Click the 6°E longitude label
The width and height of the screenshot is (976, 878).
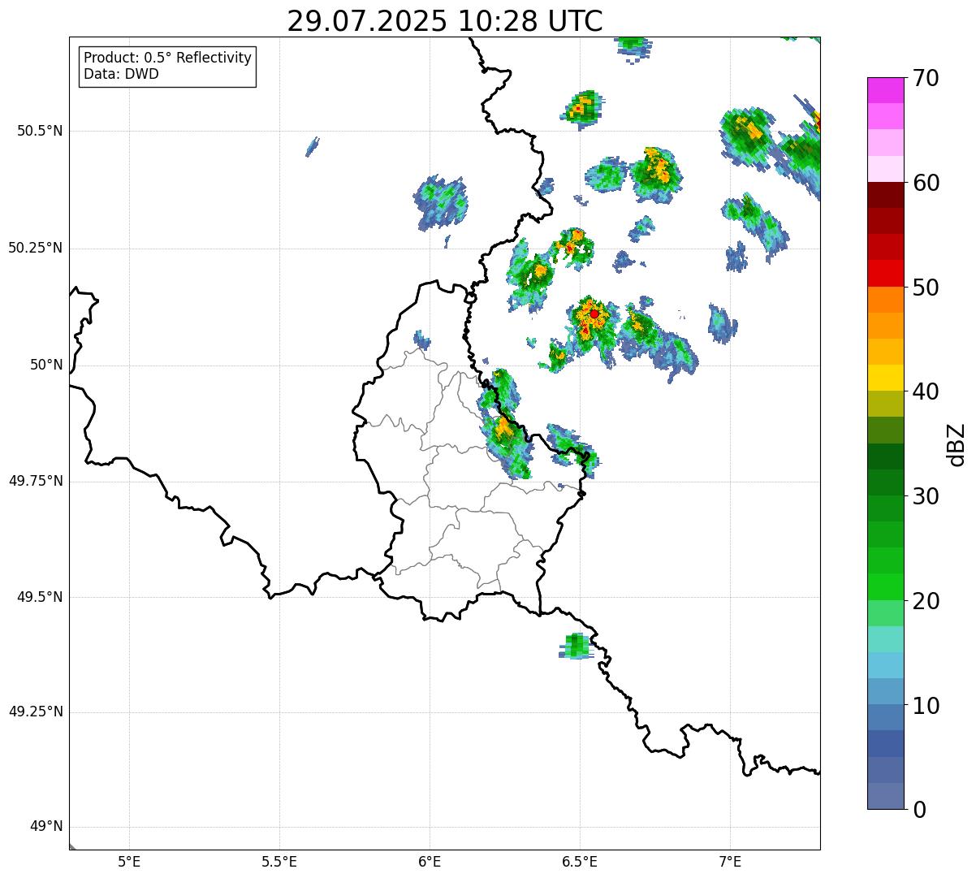point(430,862)
